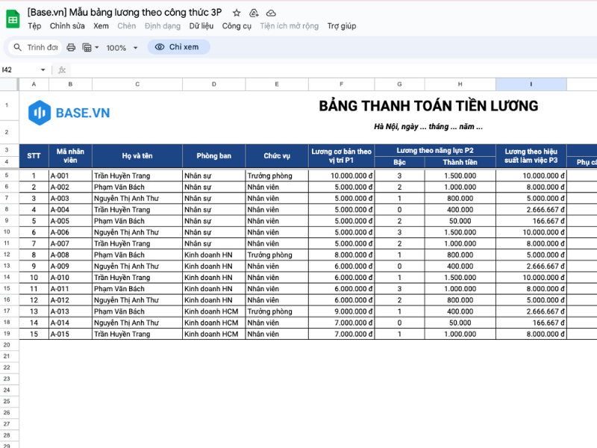Click the fx formula bar icon
This screenshot has width=597, height=448.
(x=62, y=68)
